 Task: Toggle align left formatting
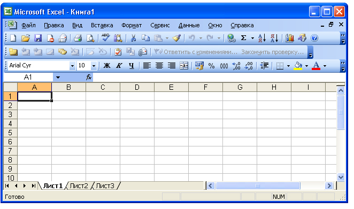(147, 66)
